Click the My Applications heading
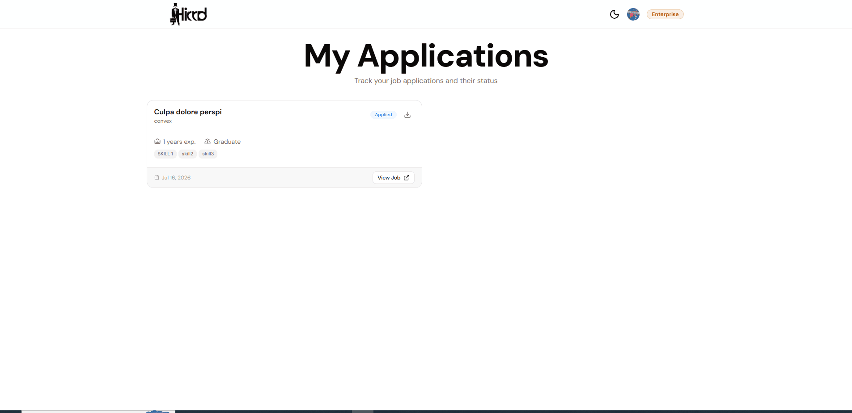 click(426, 56)
